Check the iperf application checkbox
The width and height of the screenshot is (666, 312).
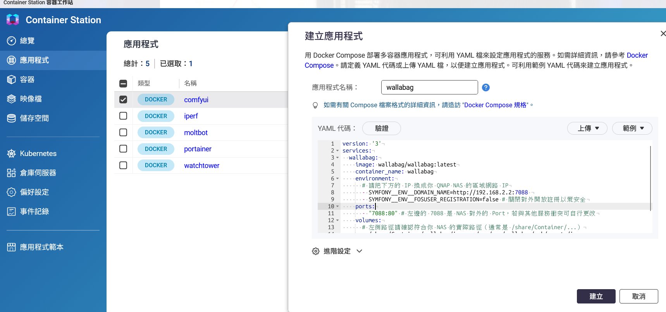[x=123, y=116]
